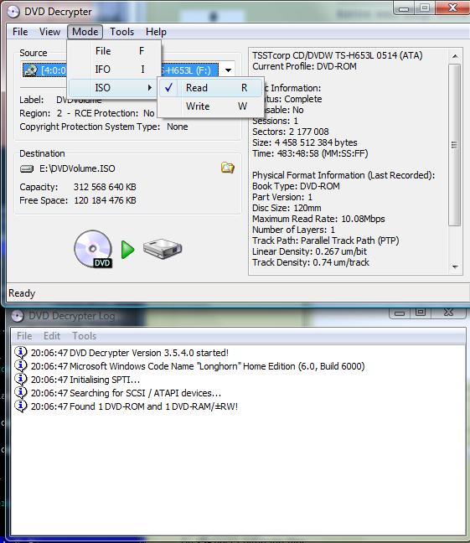Click the 'Sectors: 2 177 008' info line
Viewport: 470px width, 543px height.
(x=290, y=132)
